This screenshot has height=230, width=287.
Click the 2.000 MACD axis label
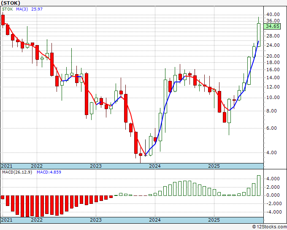point(273,187)
